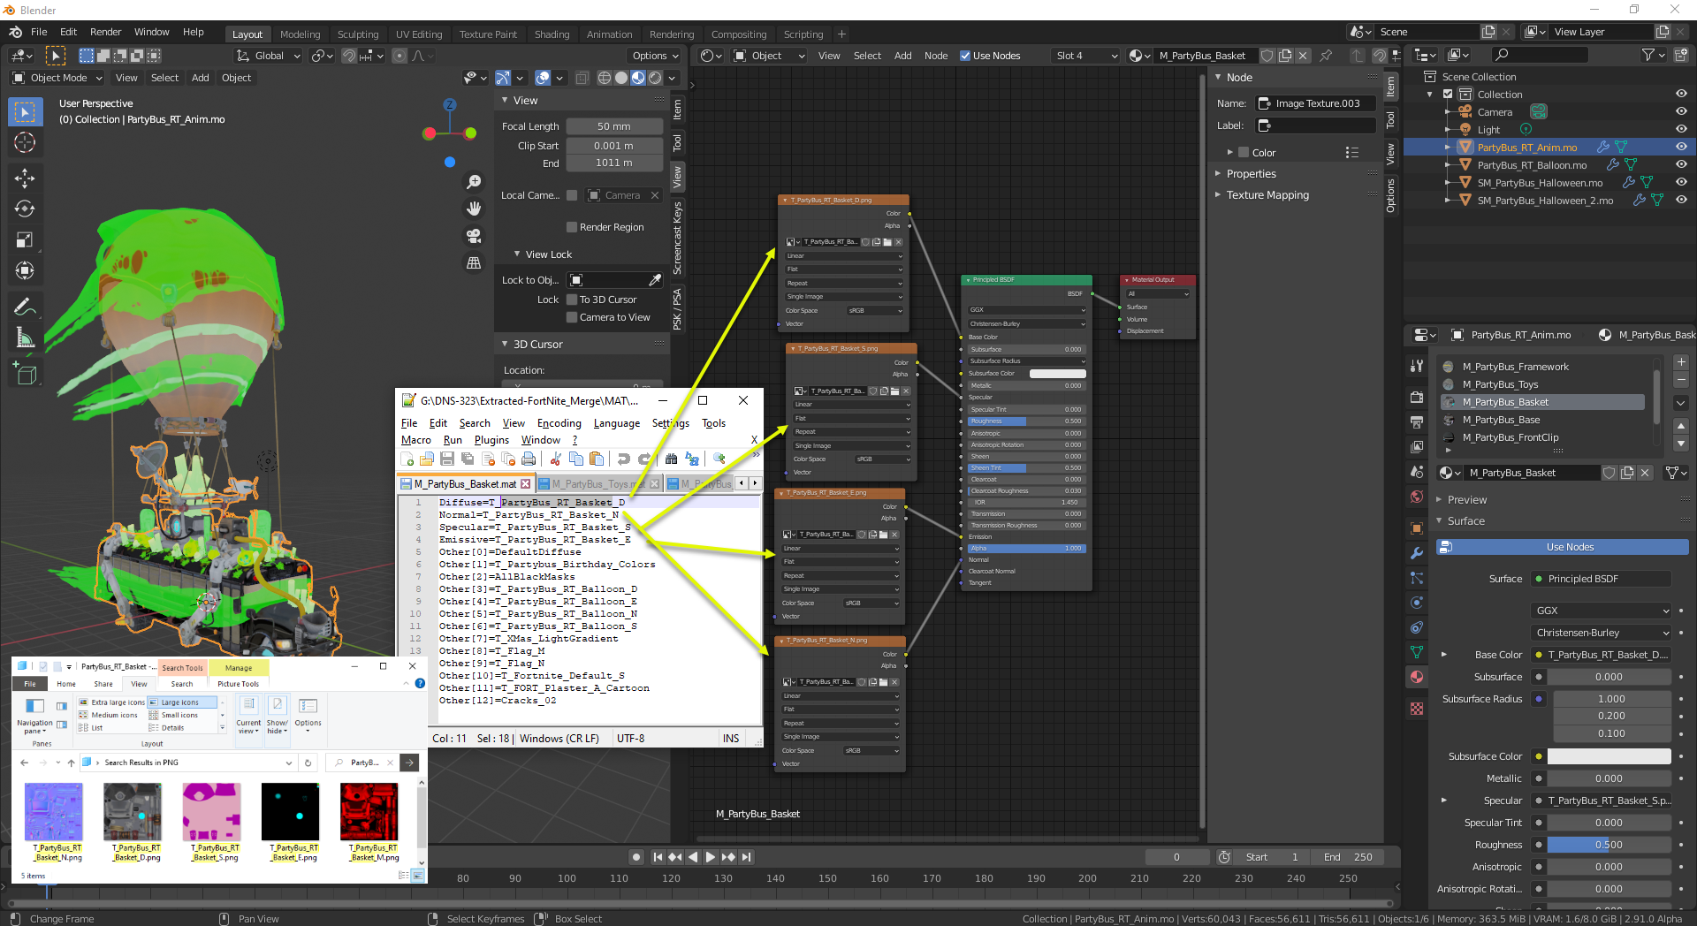Add a new material slot with plus button
Viewport: 1697px width, 926px height.
coord(1681,362)
